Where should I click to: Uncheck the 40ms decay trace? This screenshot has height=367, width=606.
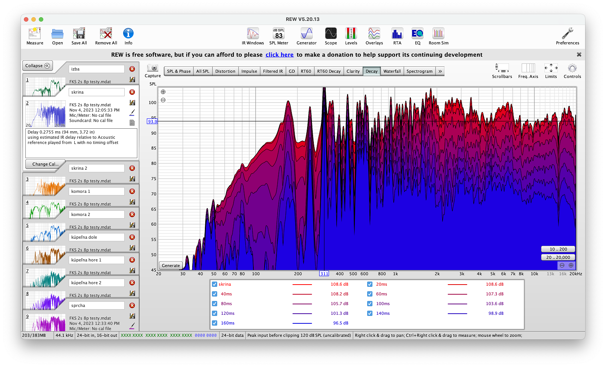coord(215,294)
